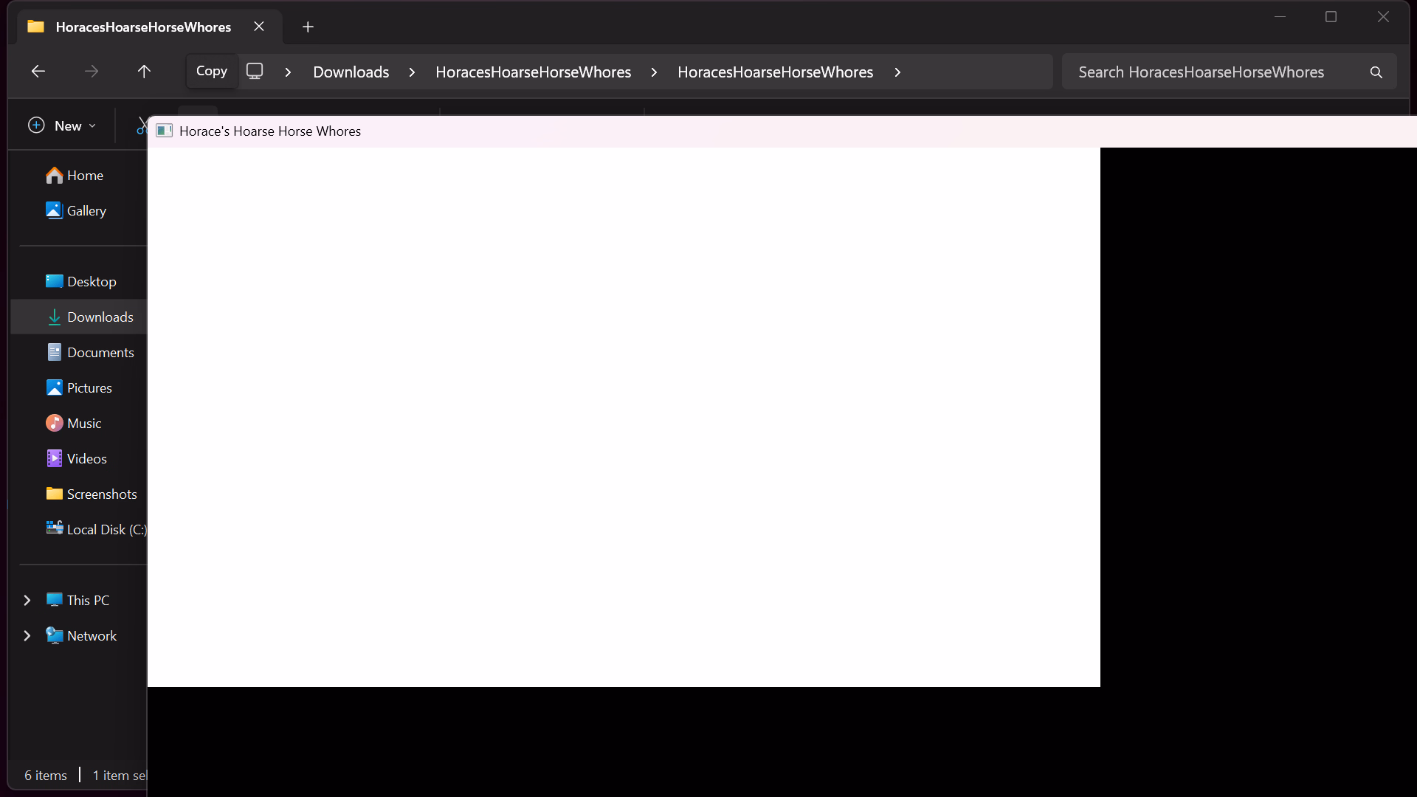This screenshot has height=797, width=1417.
Task: Click the Back navigation arrow
Action: click(38, 72)
